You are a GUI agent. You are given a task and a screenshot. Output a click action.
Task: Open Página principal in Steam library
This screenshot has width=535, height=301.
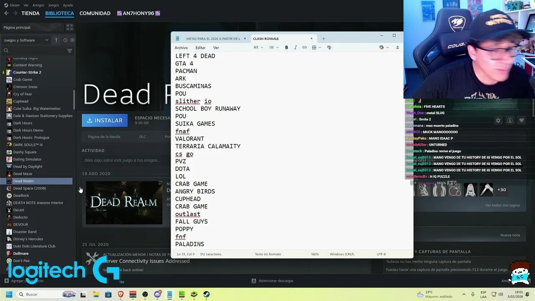point(17,27)
